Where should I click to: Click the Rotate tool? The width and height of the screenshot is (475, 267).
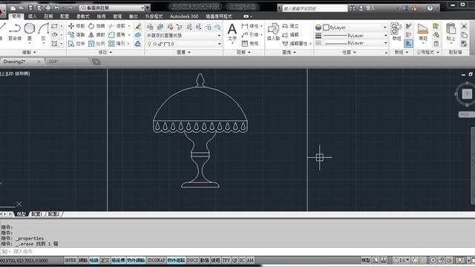pos(96,26)
